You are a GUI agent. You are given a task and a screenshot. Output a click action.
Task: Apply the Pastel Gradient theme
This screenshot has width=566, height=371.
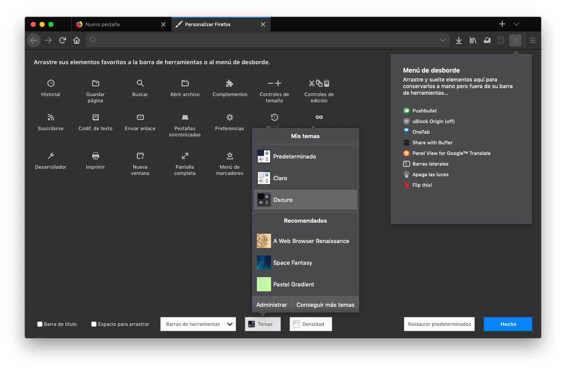click(306, 284)
